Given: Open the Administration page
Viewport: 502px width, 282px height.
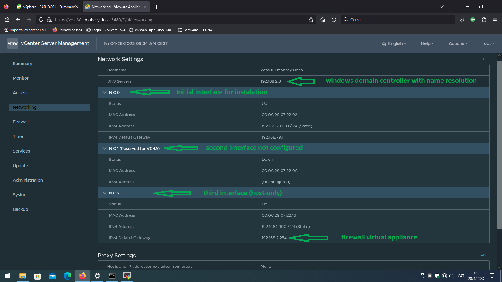Looking at the screenshot, I should tap(28, 180).
